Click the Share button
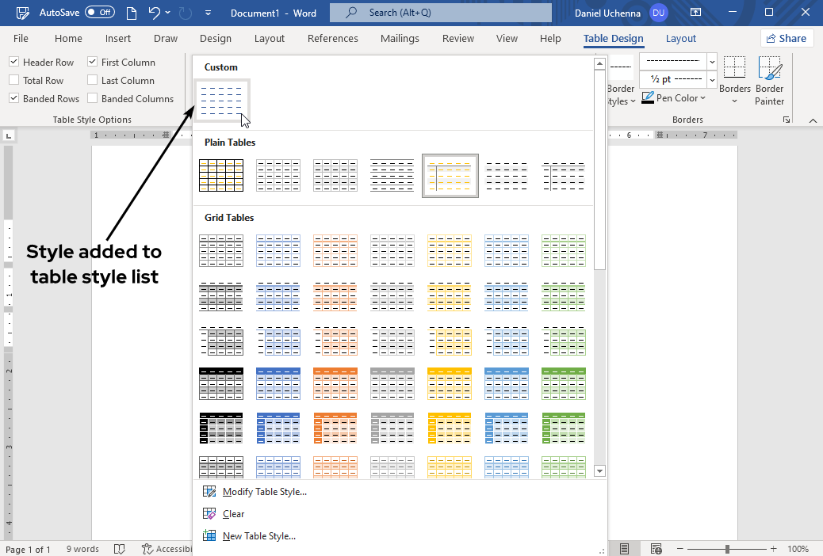823x556 pixels. point(787,38)
